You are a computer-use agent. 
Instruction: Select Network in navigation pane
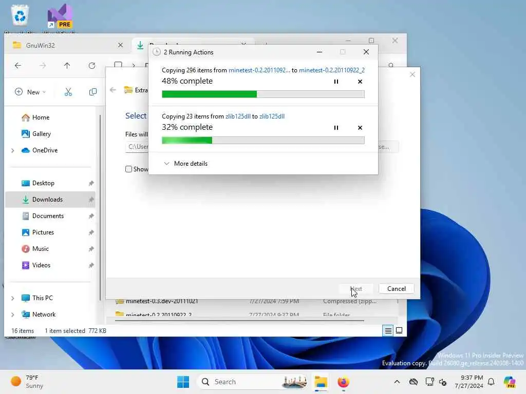[44, 314]
